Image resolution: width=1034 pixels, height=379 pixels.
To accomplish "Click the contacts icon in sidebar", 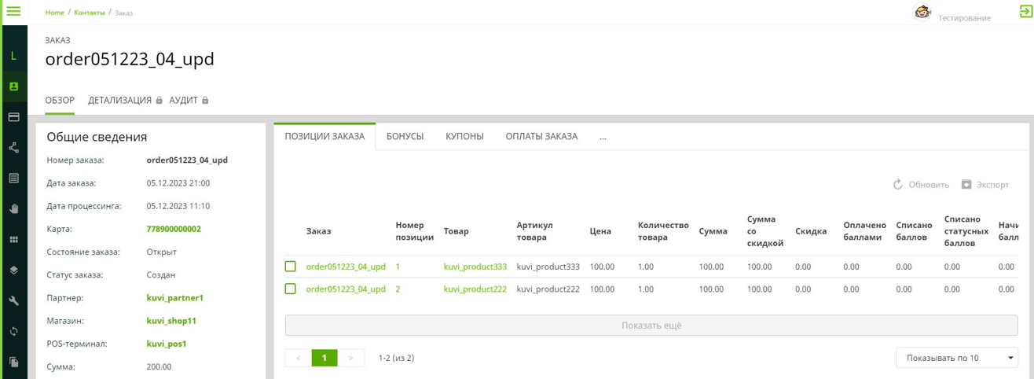I will pos(13,86).
